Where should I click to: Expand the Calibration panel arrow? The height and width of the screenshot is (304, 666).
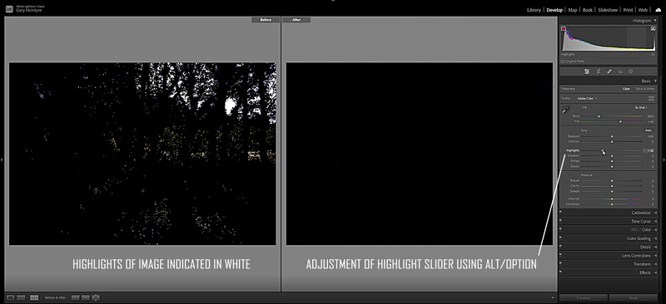click(x=655, y=213)
